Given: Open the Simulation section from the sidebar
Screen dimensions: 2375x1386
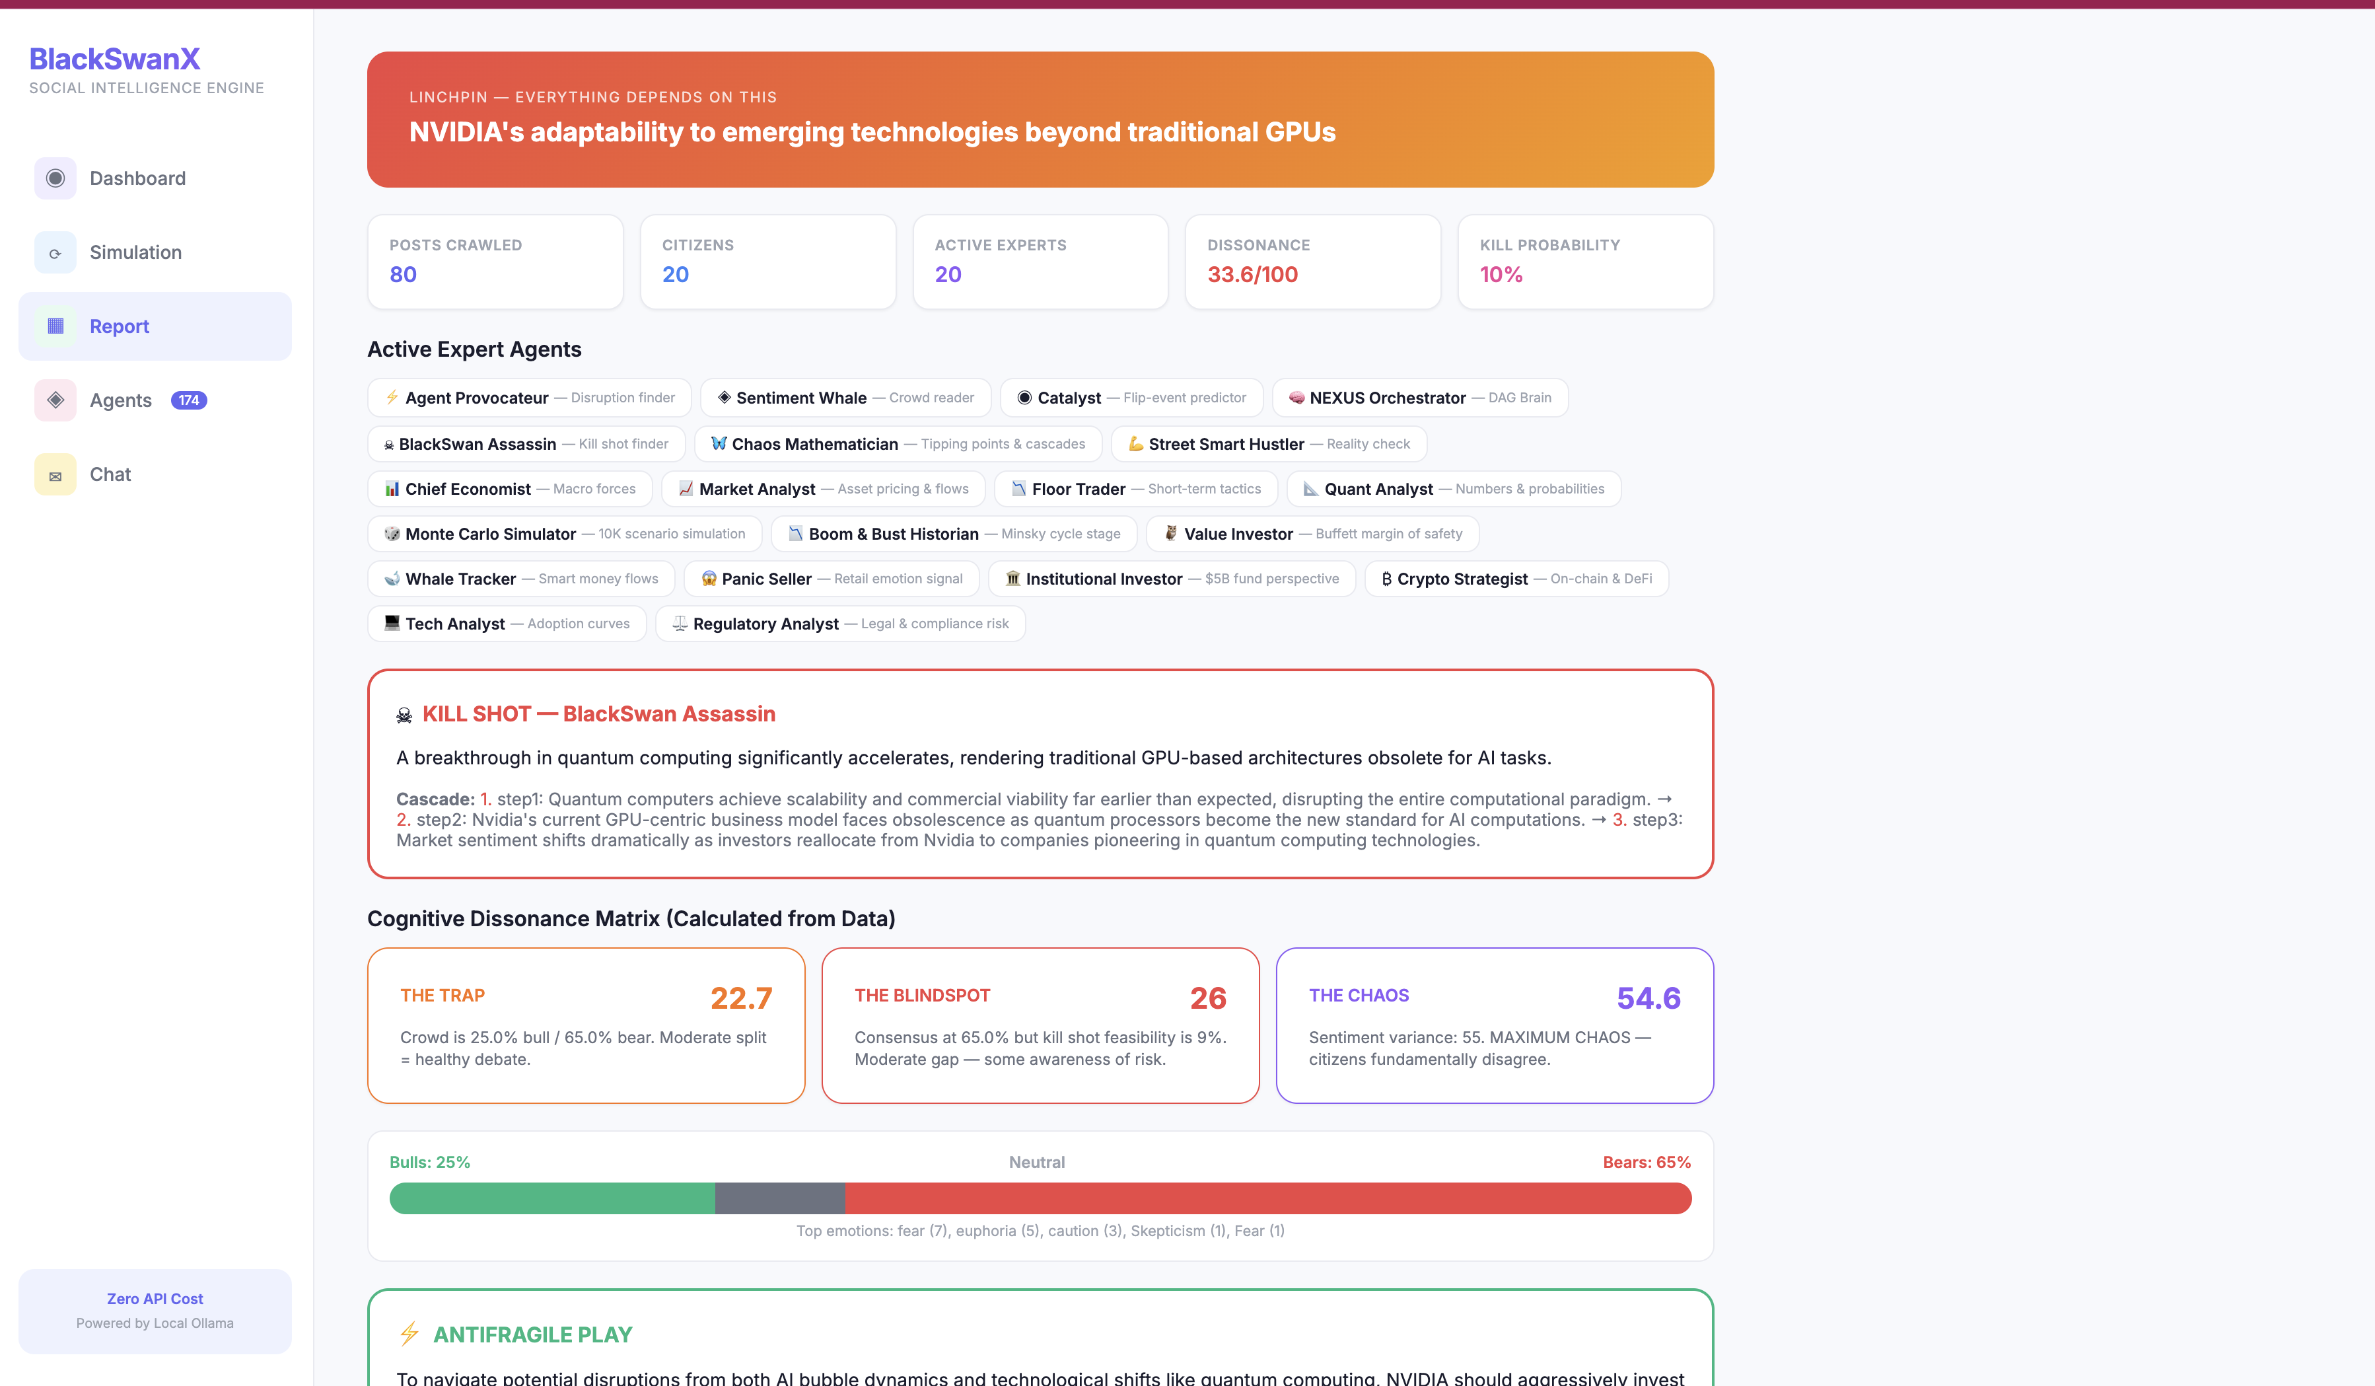Looking at the screenshot, I should (135, 252).
